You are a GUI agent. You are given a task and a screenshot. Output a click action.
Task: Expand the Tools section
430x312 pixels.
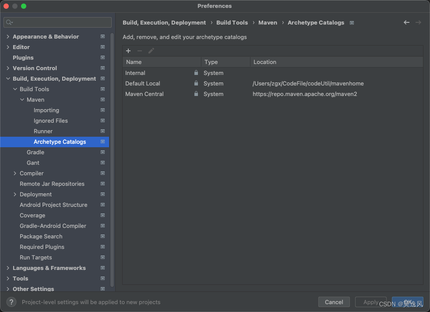click(8, 279)
